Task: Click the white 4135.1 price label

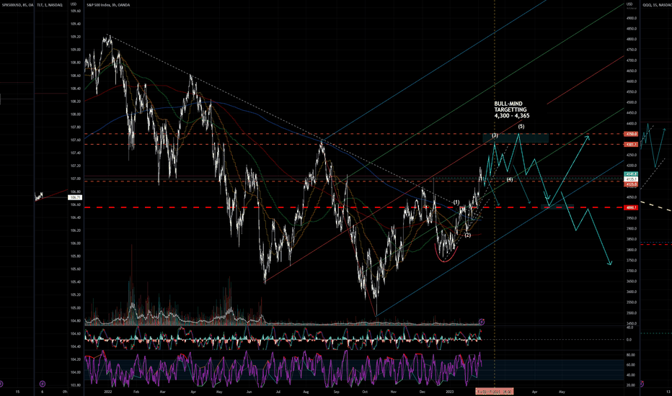Action: (x=632, y=179)
